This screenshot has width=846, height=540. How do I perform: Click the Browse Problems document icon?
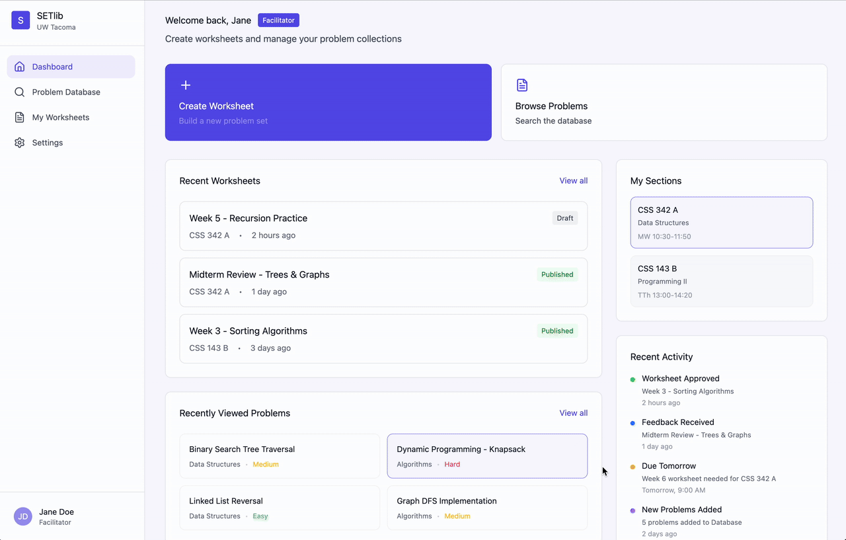tap(522, 85)
